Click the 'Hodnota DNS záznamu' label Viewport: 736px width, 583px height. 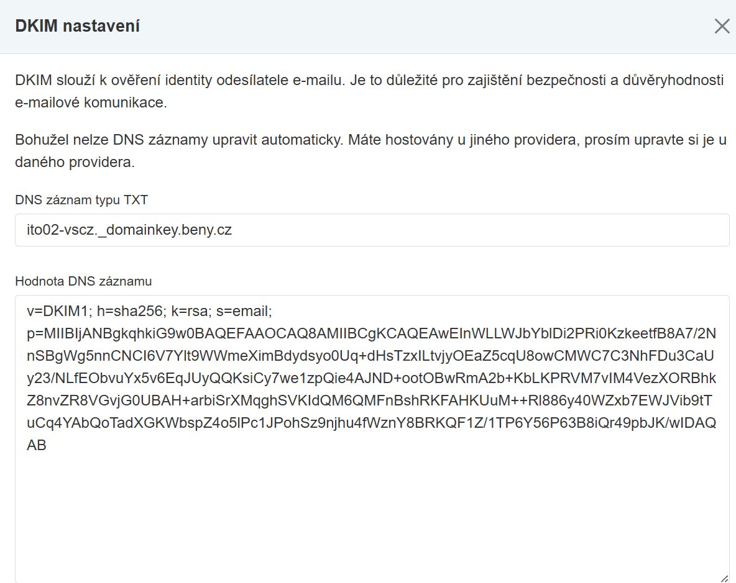[x=83, y=281]
